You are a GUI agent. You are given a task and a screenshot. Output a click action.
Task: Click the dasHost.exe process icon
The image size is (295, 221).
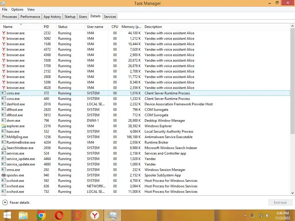coord(3,104)
